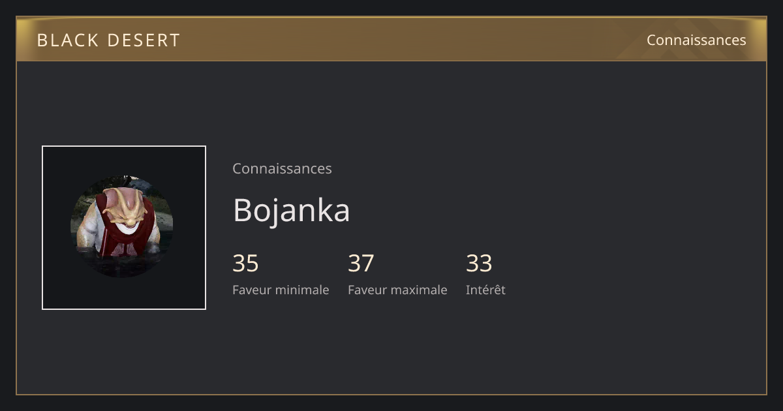Select the Faveur maximale label
783x411 pixels.
397,290
